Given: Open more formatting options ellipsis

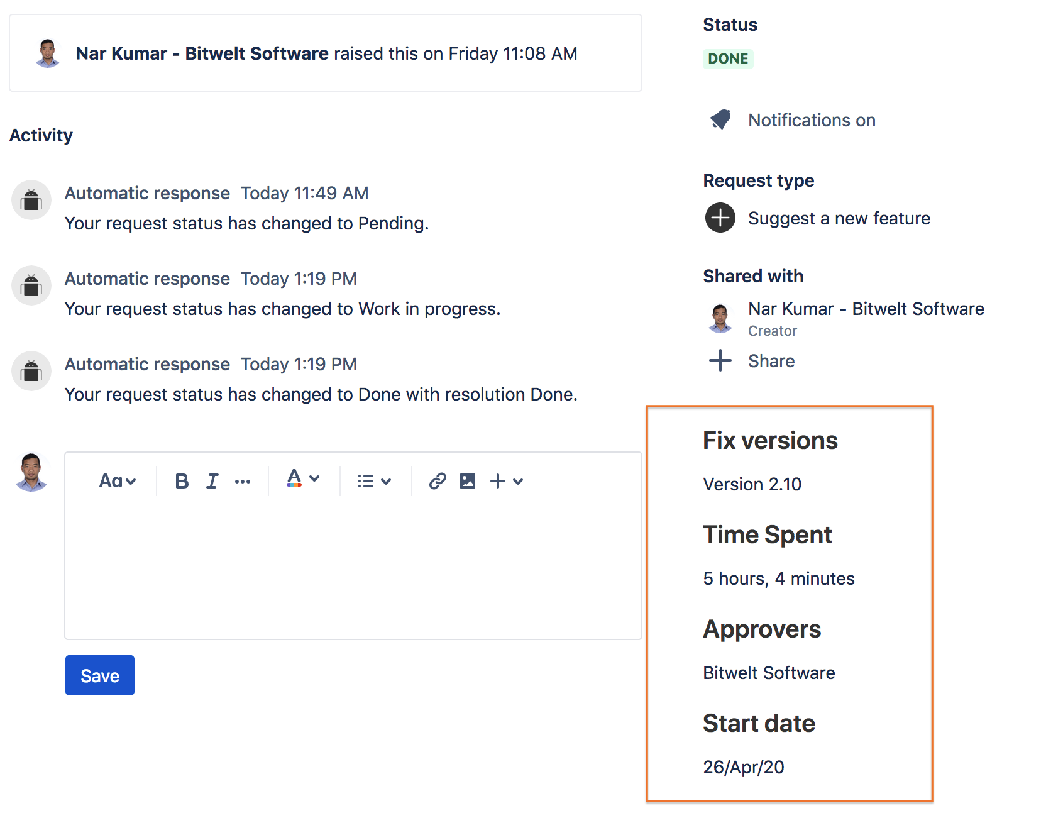Looking at the screenshot, I should (x=243, y=482).
